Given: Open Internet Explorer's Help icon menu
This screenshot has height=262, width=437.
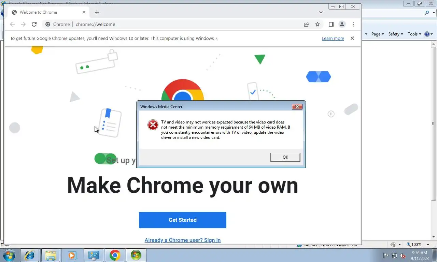Looking at the screenshot, I should coord(428,34).
